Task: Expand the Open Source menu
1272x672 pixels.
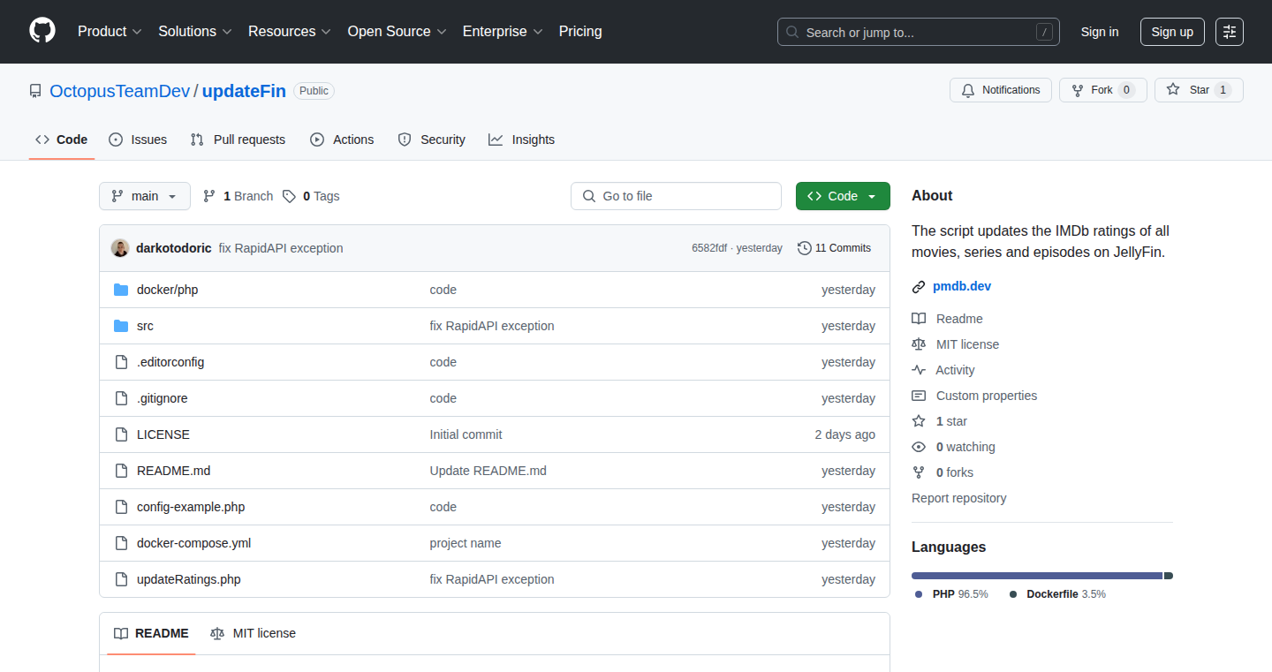Action: [397, 31]
